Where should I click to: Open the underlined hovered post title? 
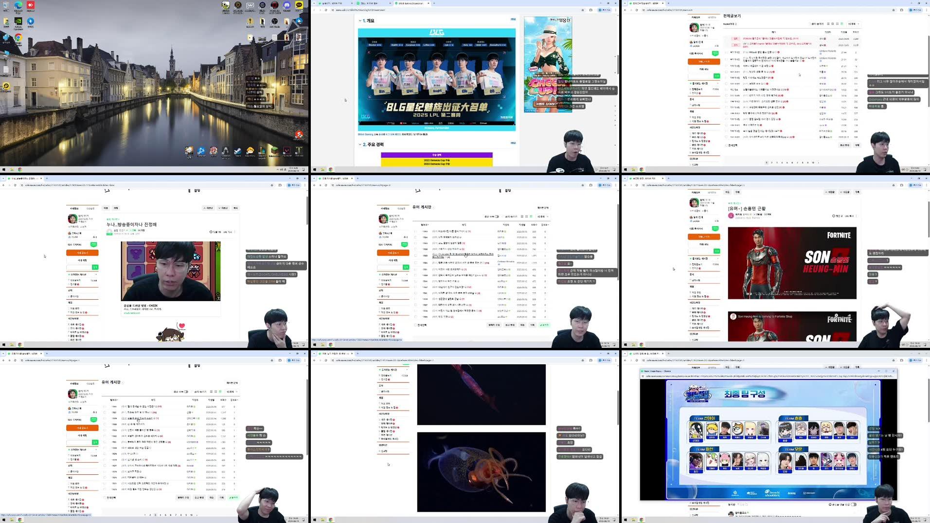coord(463,255)
